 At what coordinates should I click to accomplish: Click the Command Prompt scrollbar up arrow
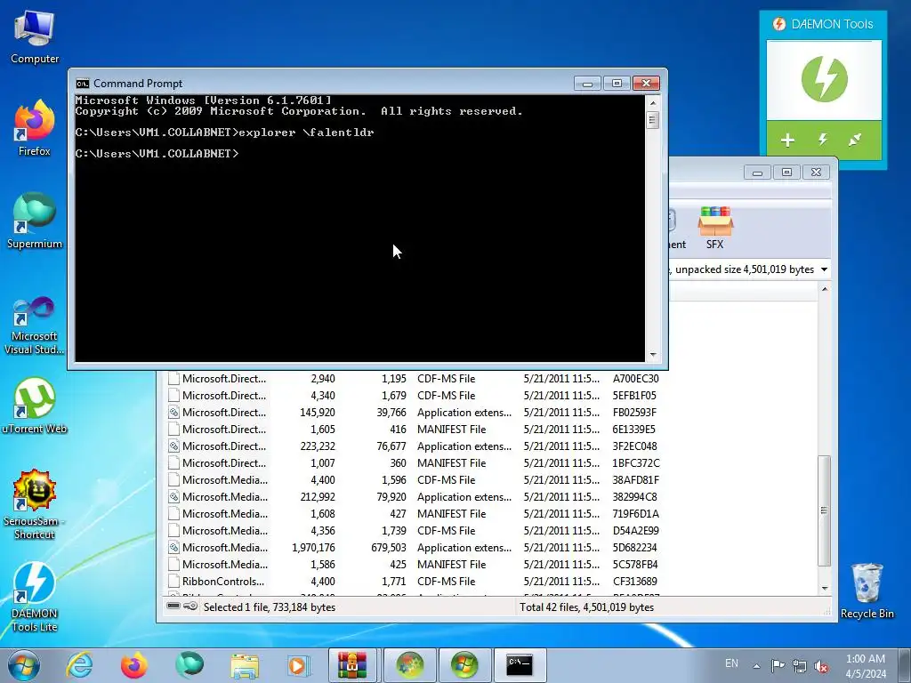[652, 103]
